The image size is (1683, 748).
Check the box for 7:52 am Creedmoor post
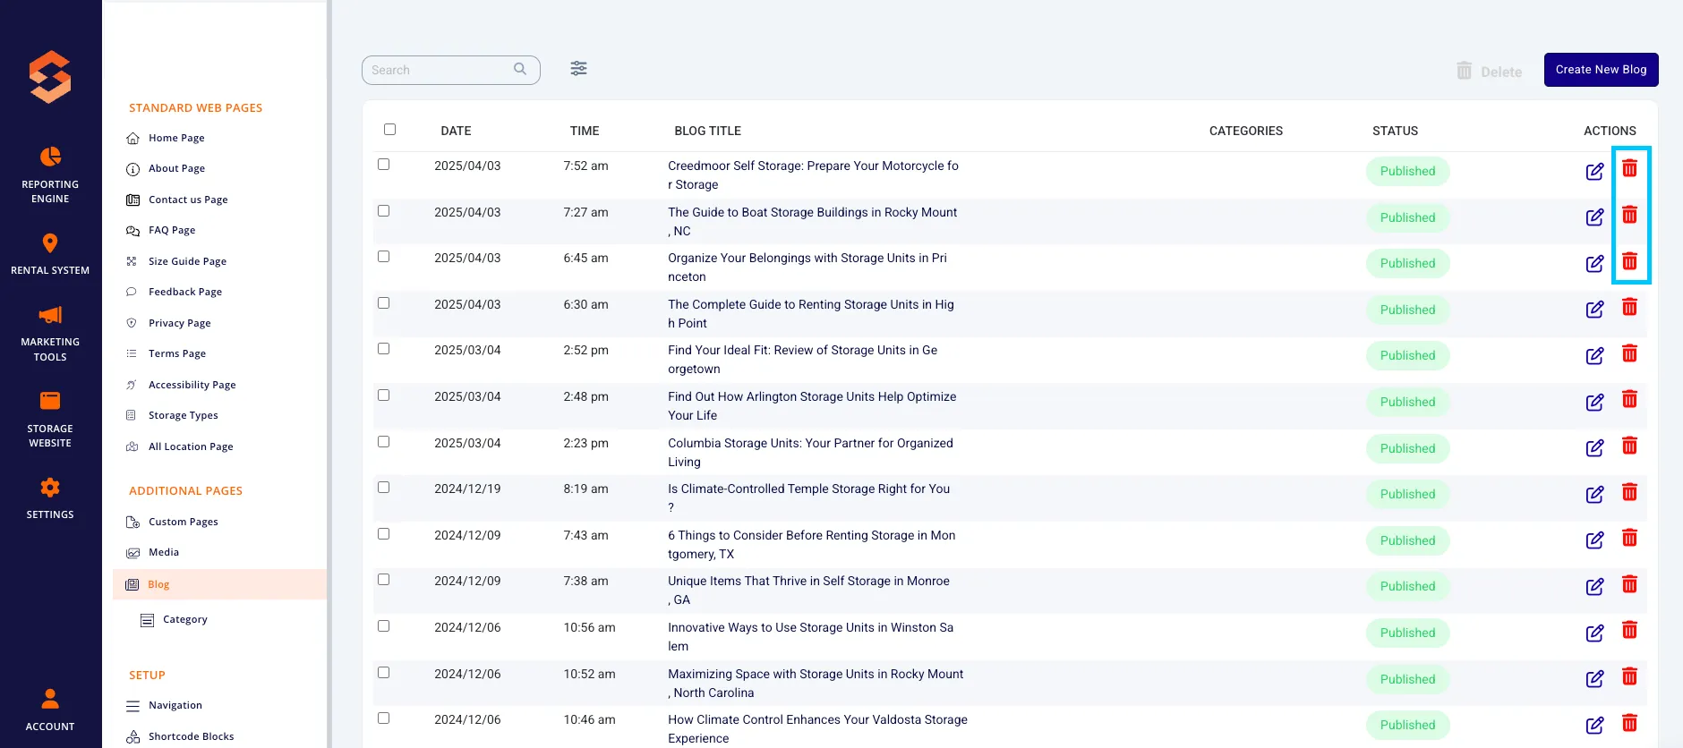pos(383,164)
